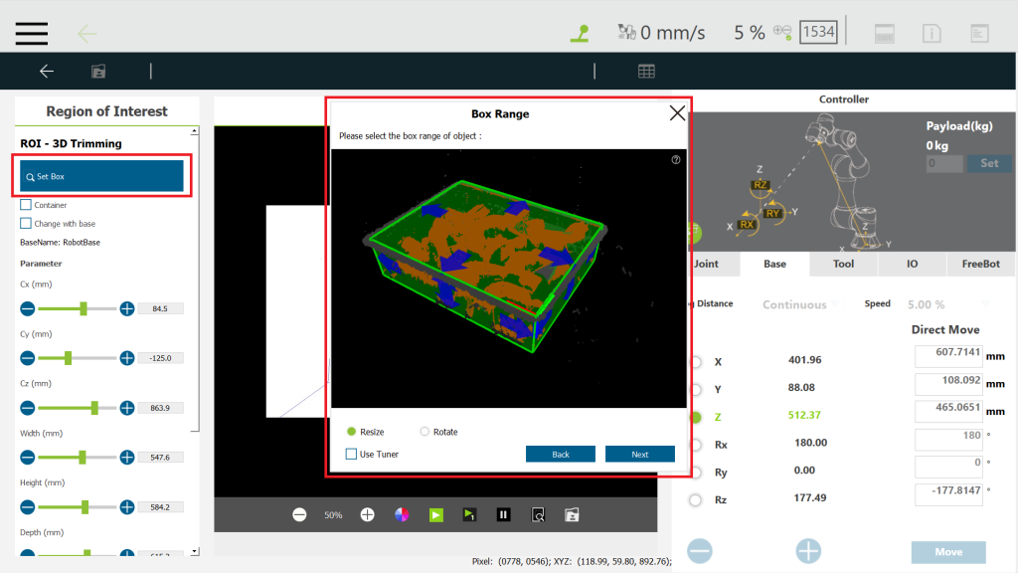Screen dimensions: 1018x573
Task: Select the Rotate radio button
Action: point(424,432)
